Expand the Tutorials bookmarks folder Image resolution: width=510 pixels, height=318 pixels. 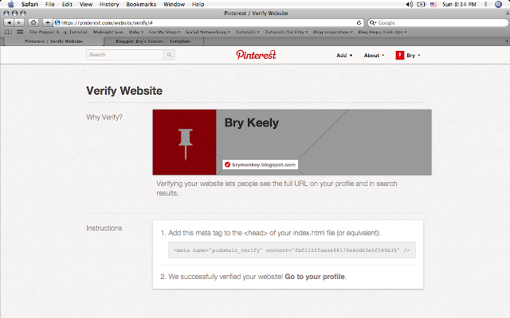pyautogui.click(x=248, y=32)
